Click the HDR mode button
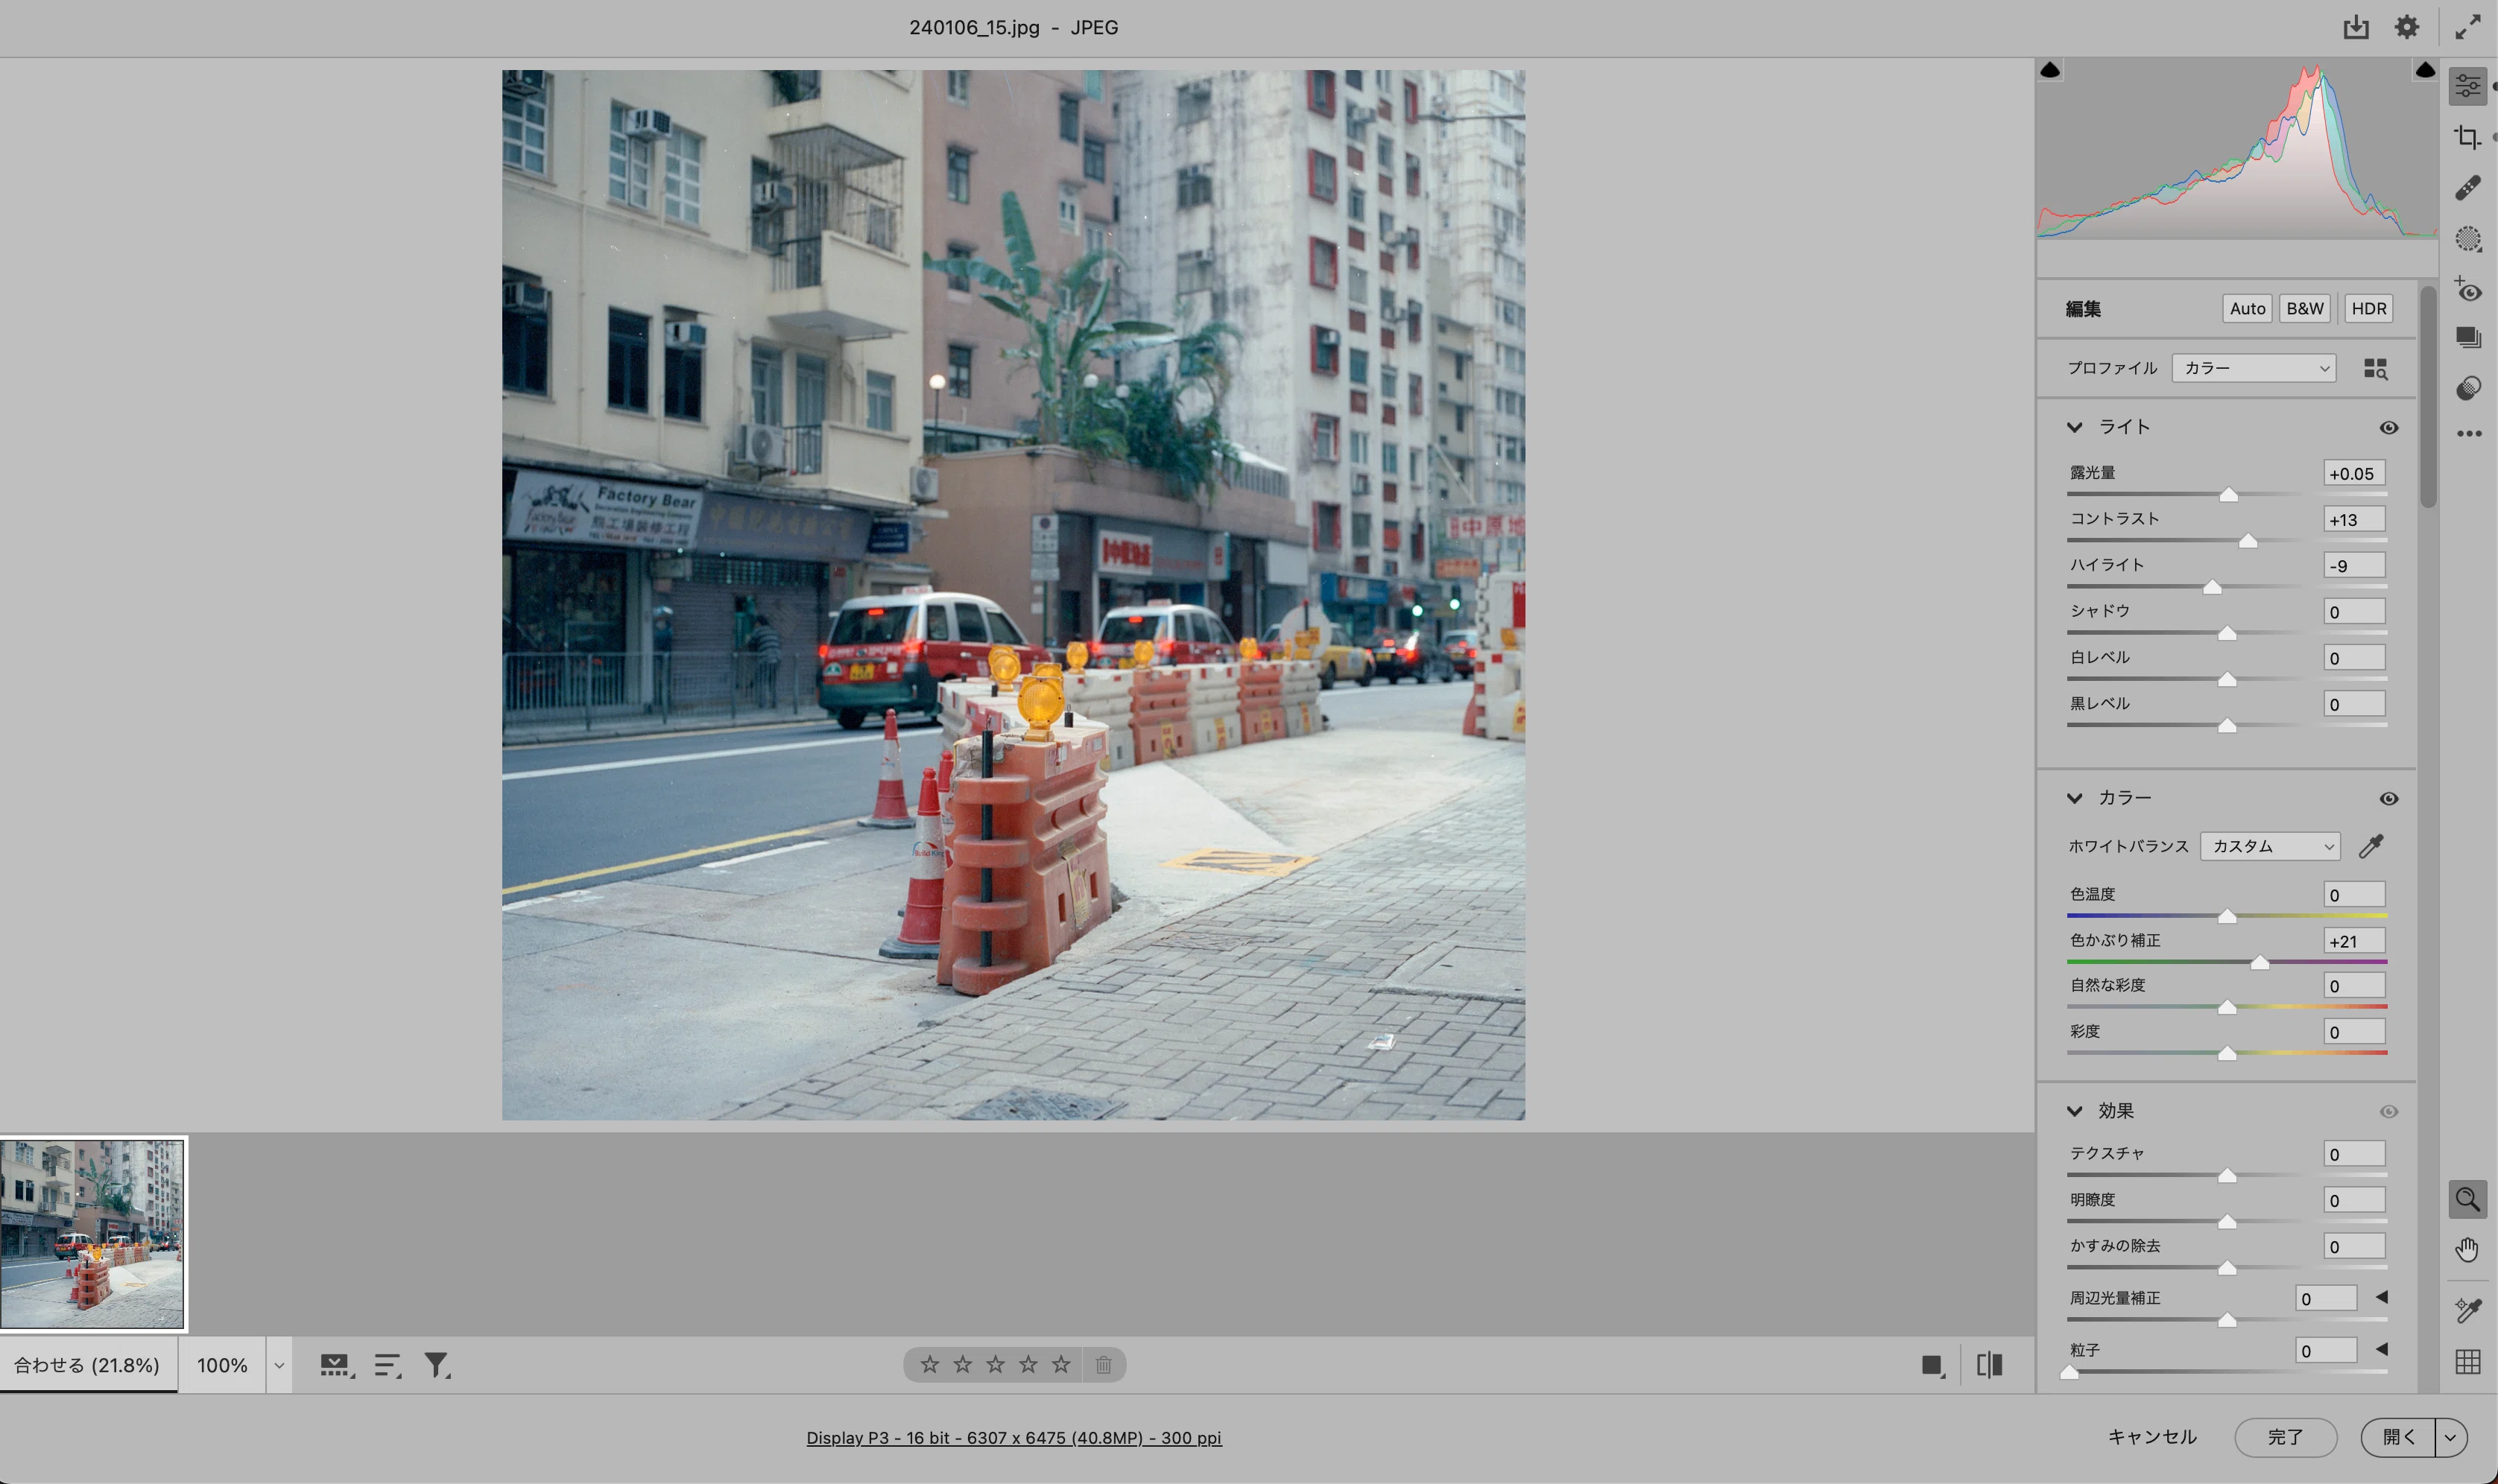Screen dimensions: 2498x1484 click(x=2368, y=308)
